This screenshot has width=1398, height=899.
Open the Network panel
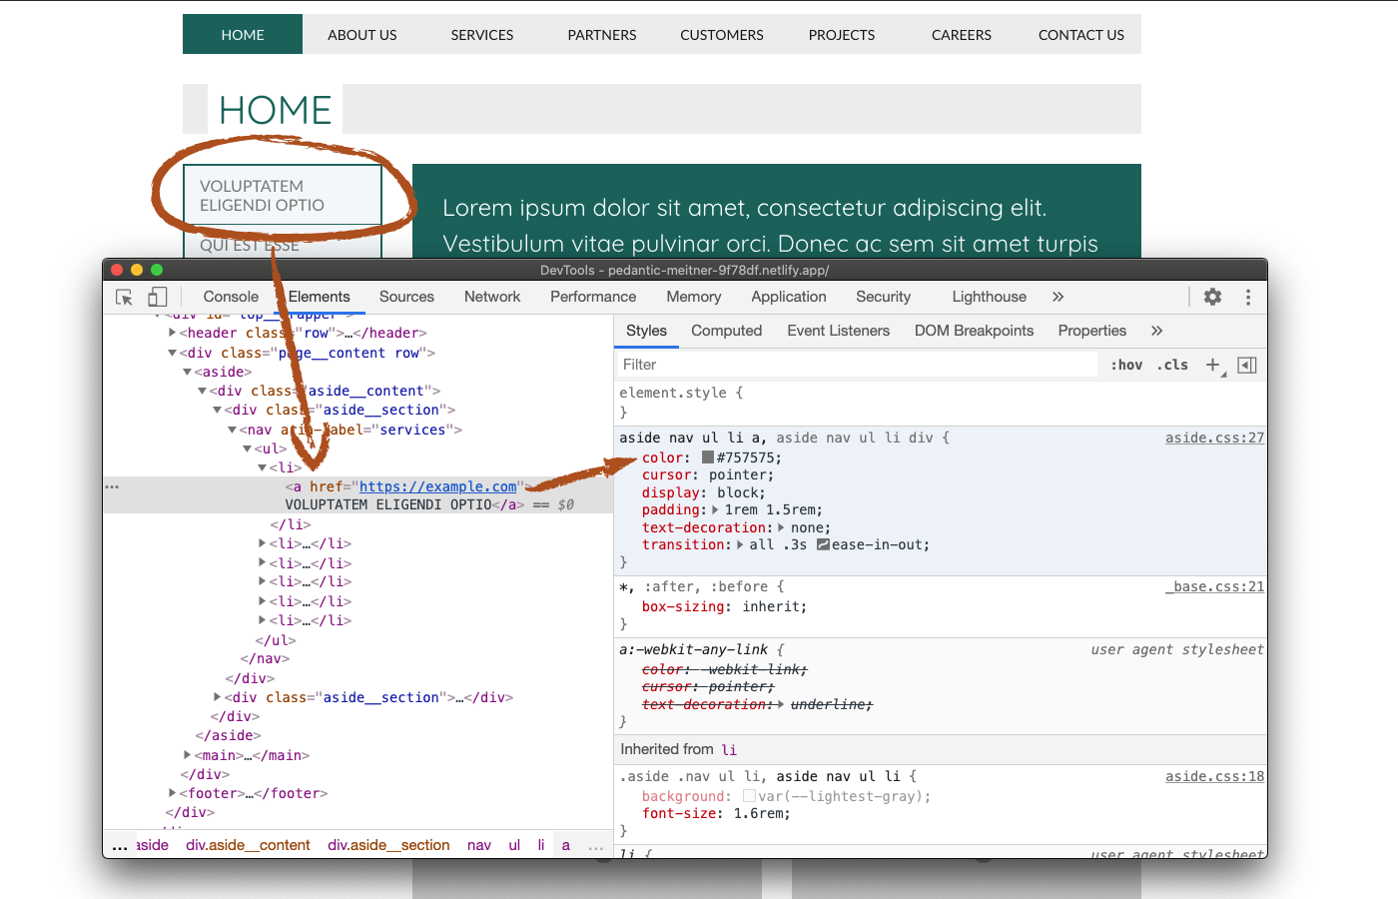492,297
